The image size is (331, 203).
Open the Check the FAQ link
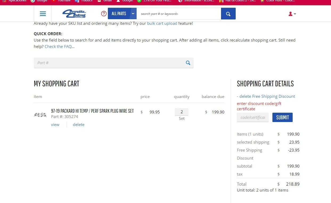tap(58, 47)
